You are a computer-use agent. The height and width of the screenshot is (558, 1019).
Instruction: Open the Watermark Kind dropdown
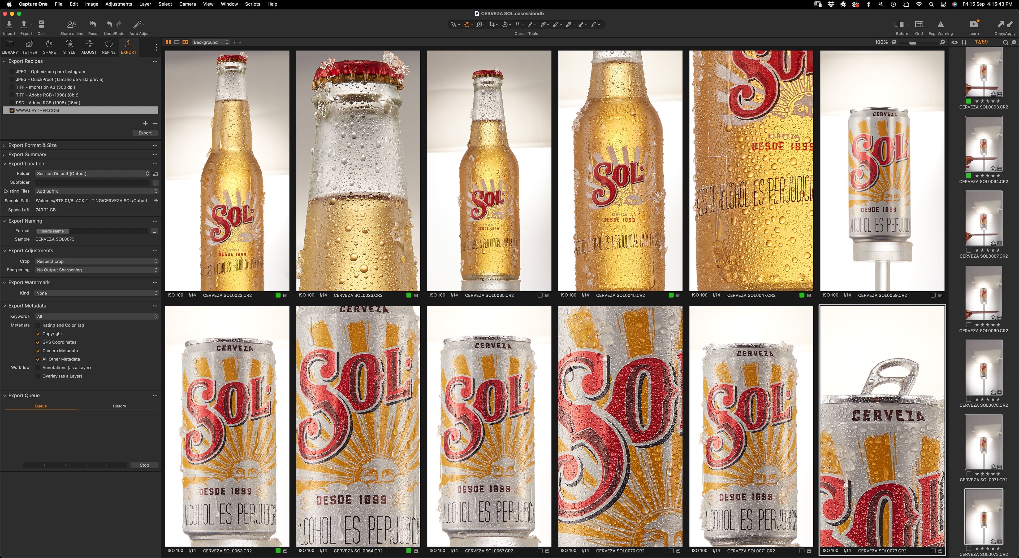coord(97,293)
